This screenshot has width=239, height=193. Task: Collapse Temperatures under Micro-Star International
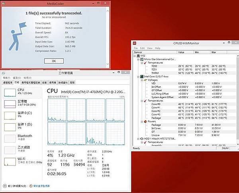(x=142, y=63)
